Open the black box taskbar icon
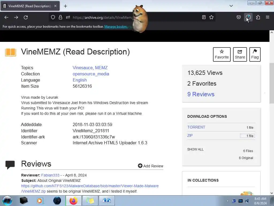The image size is (274, 206). point(24,201)
